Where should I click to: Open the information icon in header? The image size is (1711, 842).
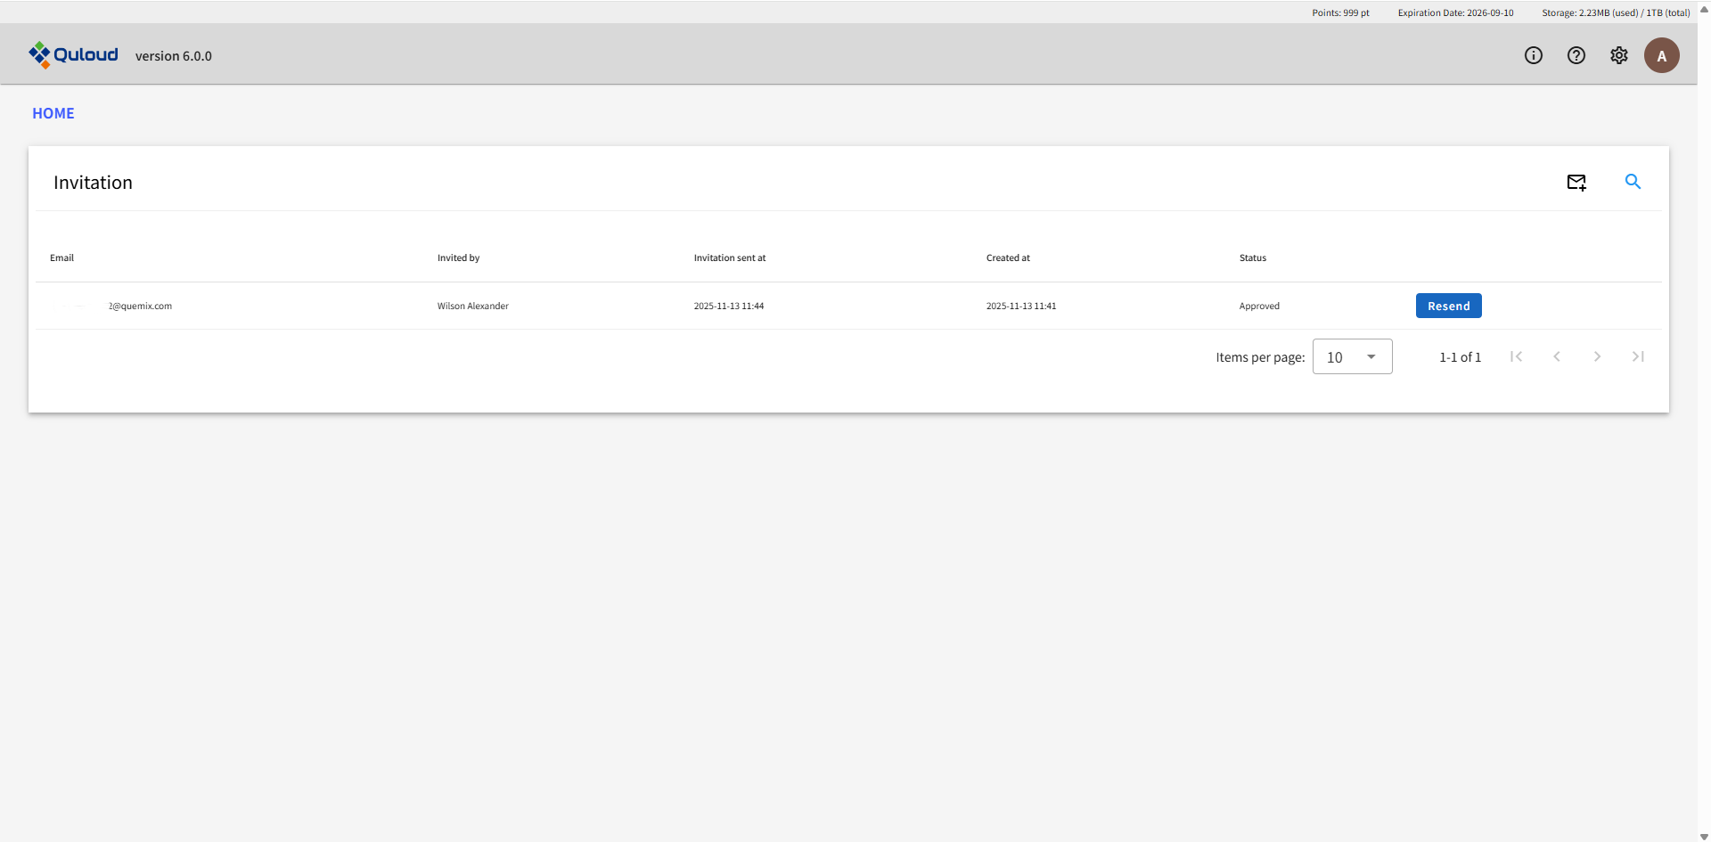click(x=1533, y=55)
